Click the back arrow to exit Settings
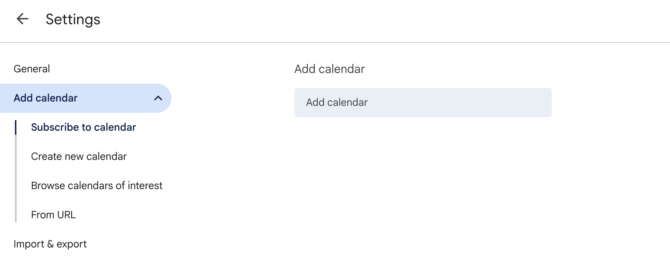670x272 pixels. pos(22,19)
